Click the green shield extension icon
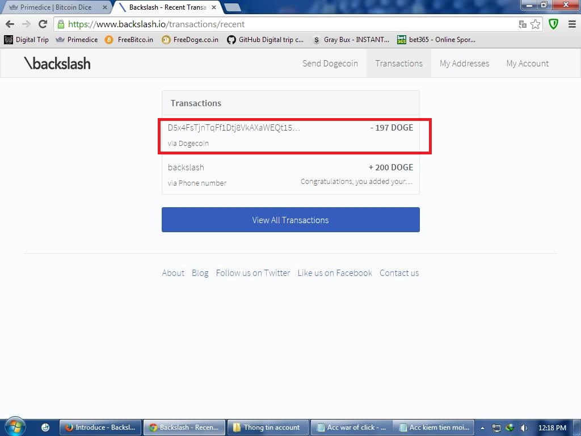581x436 pixels. [x=554, y=24]
